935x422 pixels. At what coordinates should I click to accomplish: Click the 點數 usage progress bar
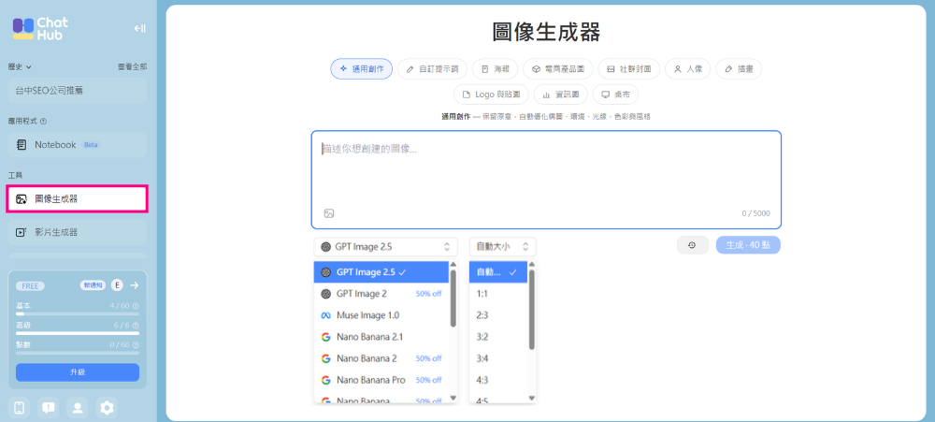[78, 353]
